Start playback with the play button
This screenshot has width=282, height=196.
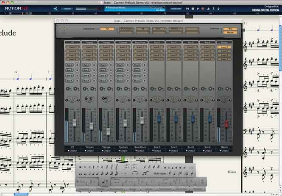tap(198, 8)
